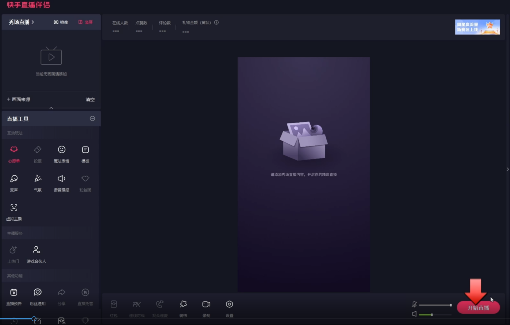Mute the speaker output icon
Image resolution: width=510 pixels, height=325 pixels.
[414, 314]
